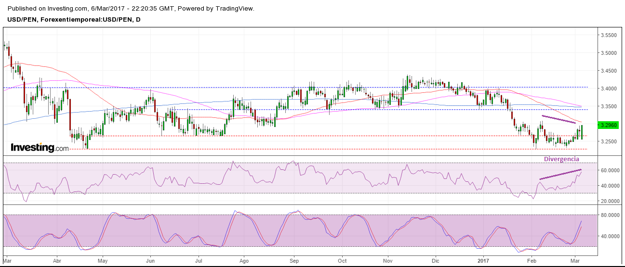
Task: Click the Jul label on time axis
Action: click(198, 261)
